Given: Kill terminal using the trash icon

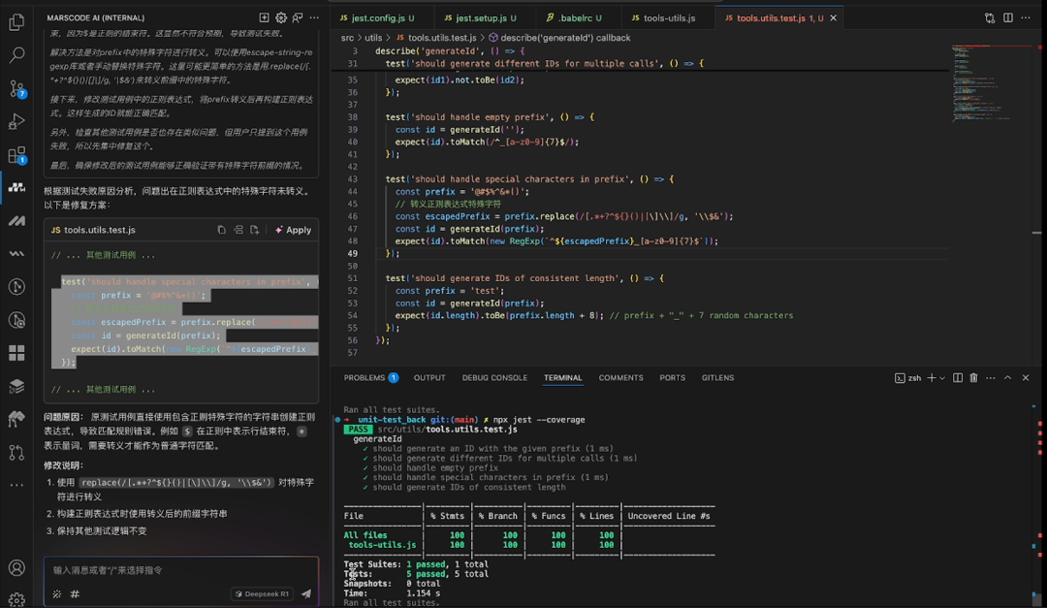Looking at the screenshot, I should [x=973, y=378].
